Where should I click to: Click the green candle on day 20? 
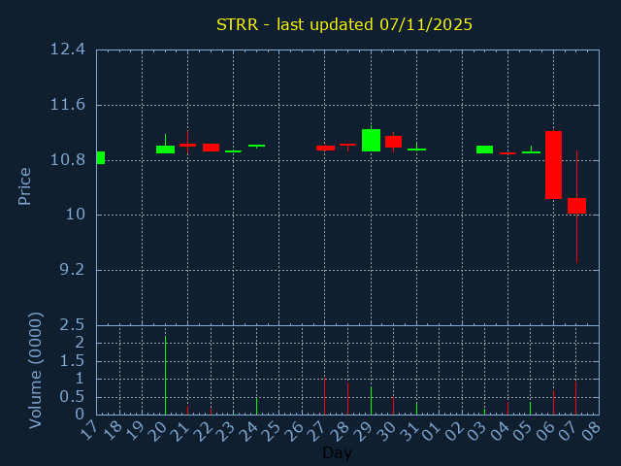coord(165,150)
